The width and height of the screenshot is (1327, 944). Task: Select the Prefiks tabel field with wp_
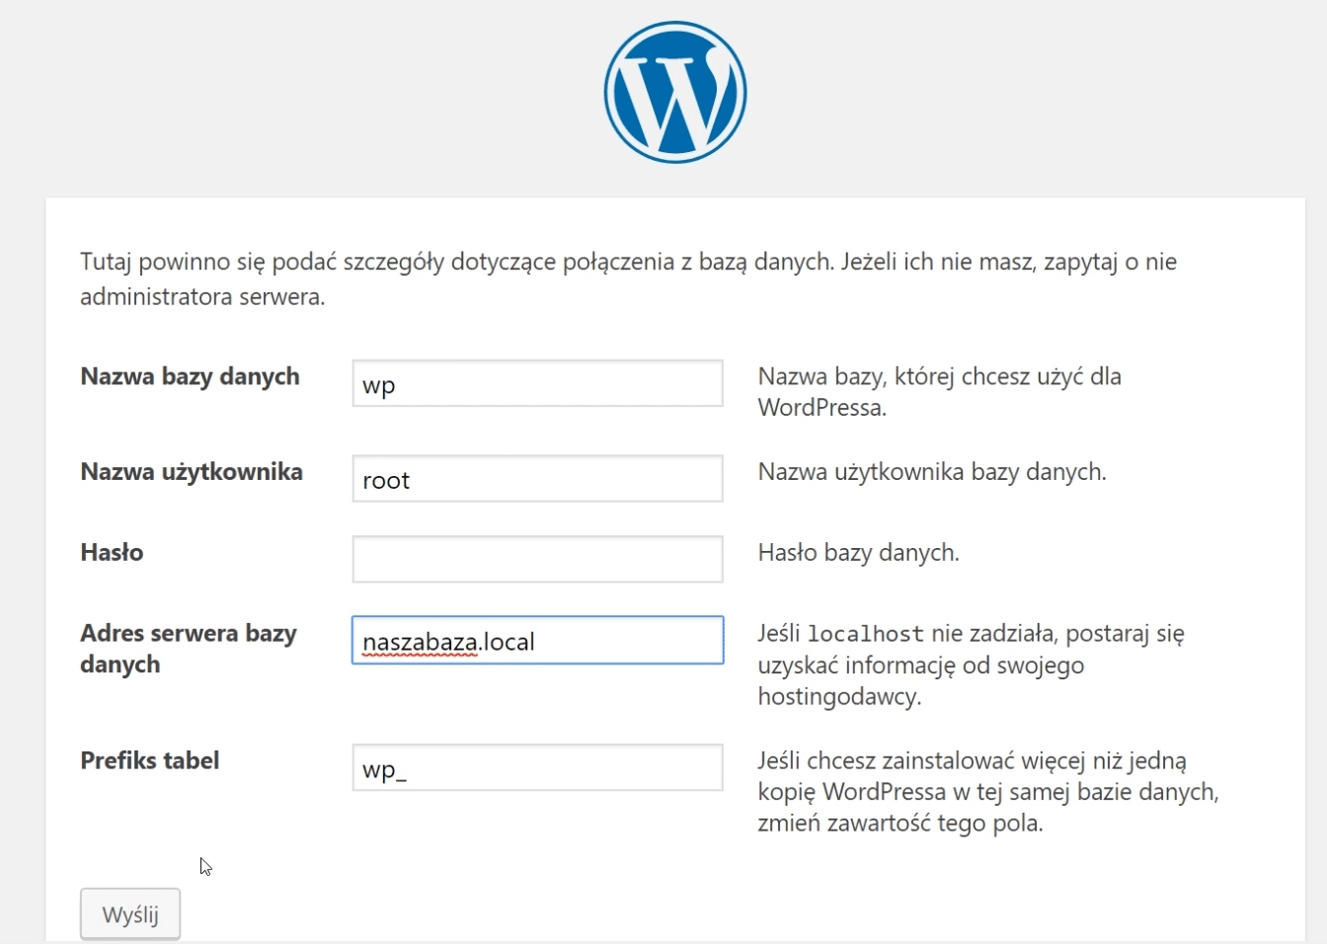537,767
